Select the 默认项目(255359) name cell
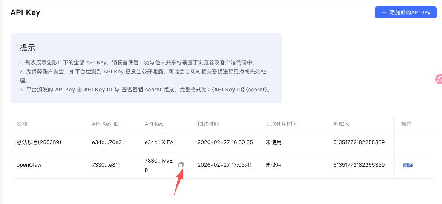 tap(39, 142)
